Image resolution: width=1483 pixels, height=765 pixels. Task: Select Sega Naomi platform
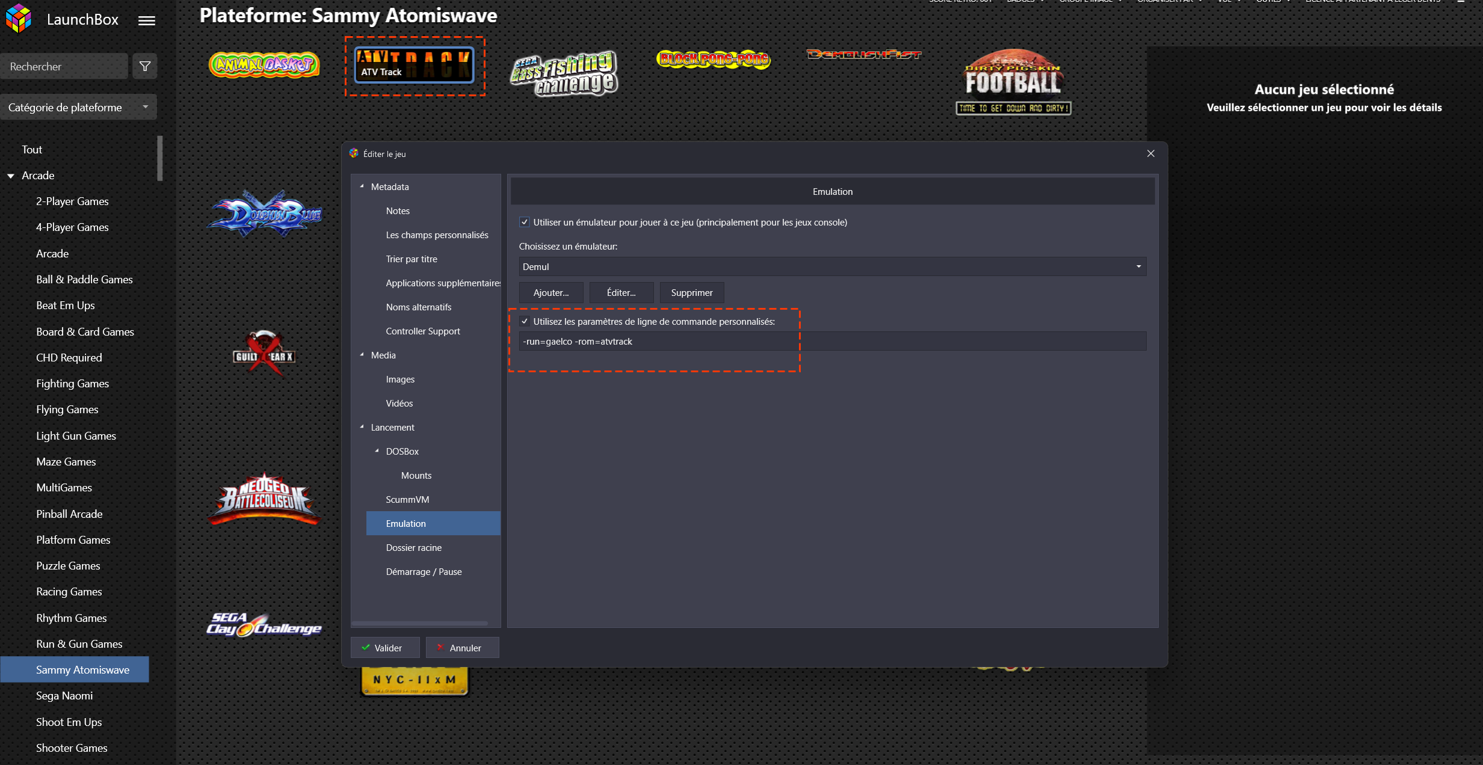click(x=64, y=696)
